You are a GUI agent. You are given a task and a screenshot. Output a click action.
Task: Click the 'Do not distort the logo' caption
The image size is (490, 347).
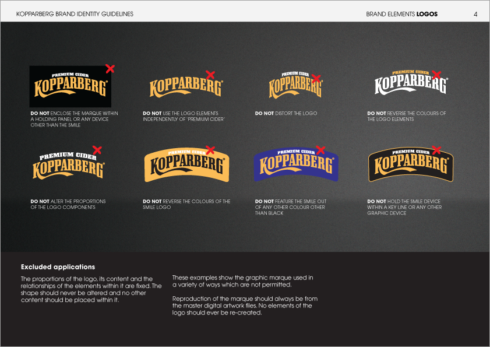click(x=286, y=113)
